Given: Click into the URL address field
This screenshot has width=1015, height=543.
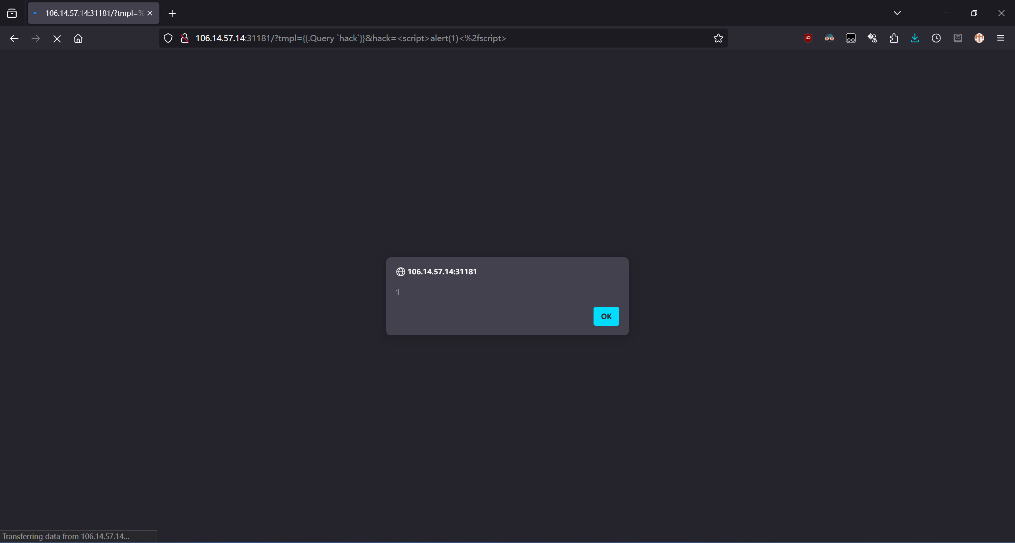Looking at the screenshot, I should click(x=436, y=38).
